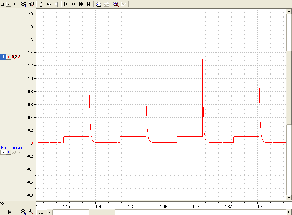
Task: Click the 2,0 voltage axis label
Action: [x=30, y=14]
